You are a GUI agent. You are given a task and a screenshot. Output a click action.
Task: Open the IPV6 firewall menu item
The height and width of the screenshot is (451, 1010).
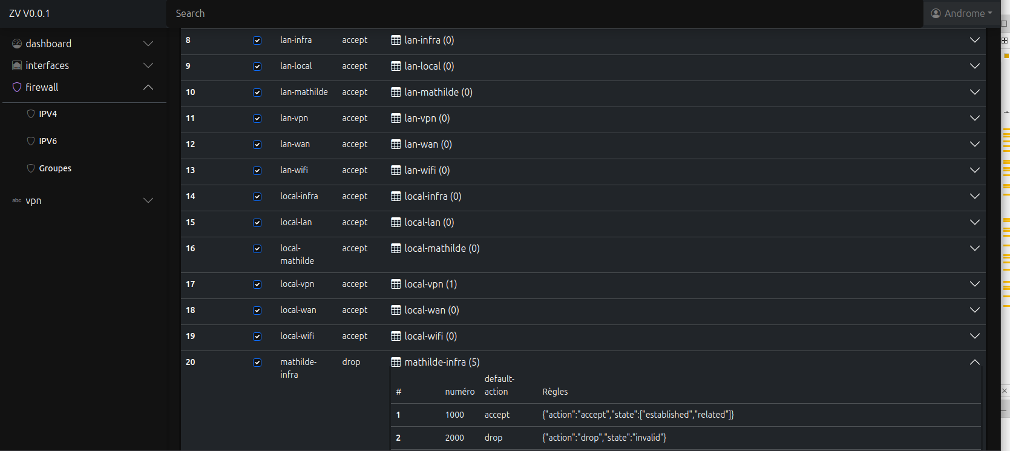click(x=48, y=141)
